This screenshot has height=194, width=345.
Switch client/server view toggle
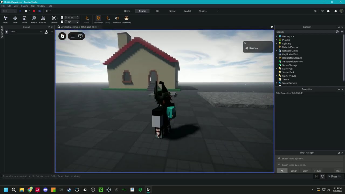[x=40, y=11]
